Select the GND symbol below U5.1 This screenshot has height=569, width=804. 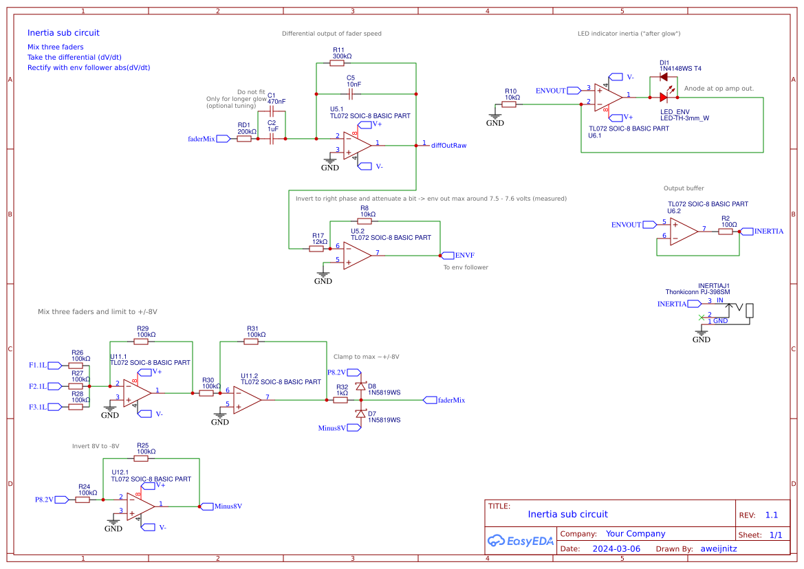(x=331, y=161)
